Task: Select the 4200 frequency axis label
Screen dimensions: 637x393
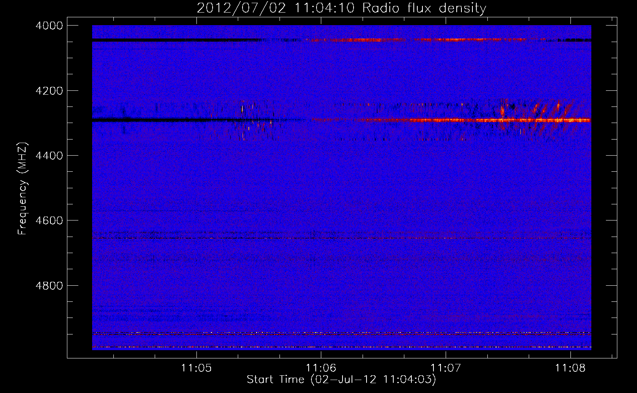Action: tap(49, 91)
